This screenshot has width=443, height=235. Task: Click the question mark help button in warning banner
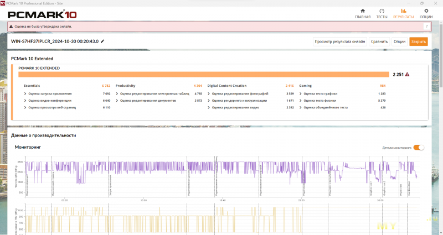[x=426, y=26]
